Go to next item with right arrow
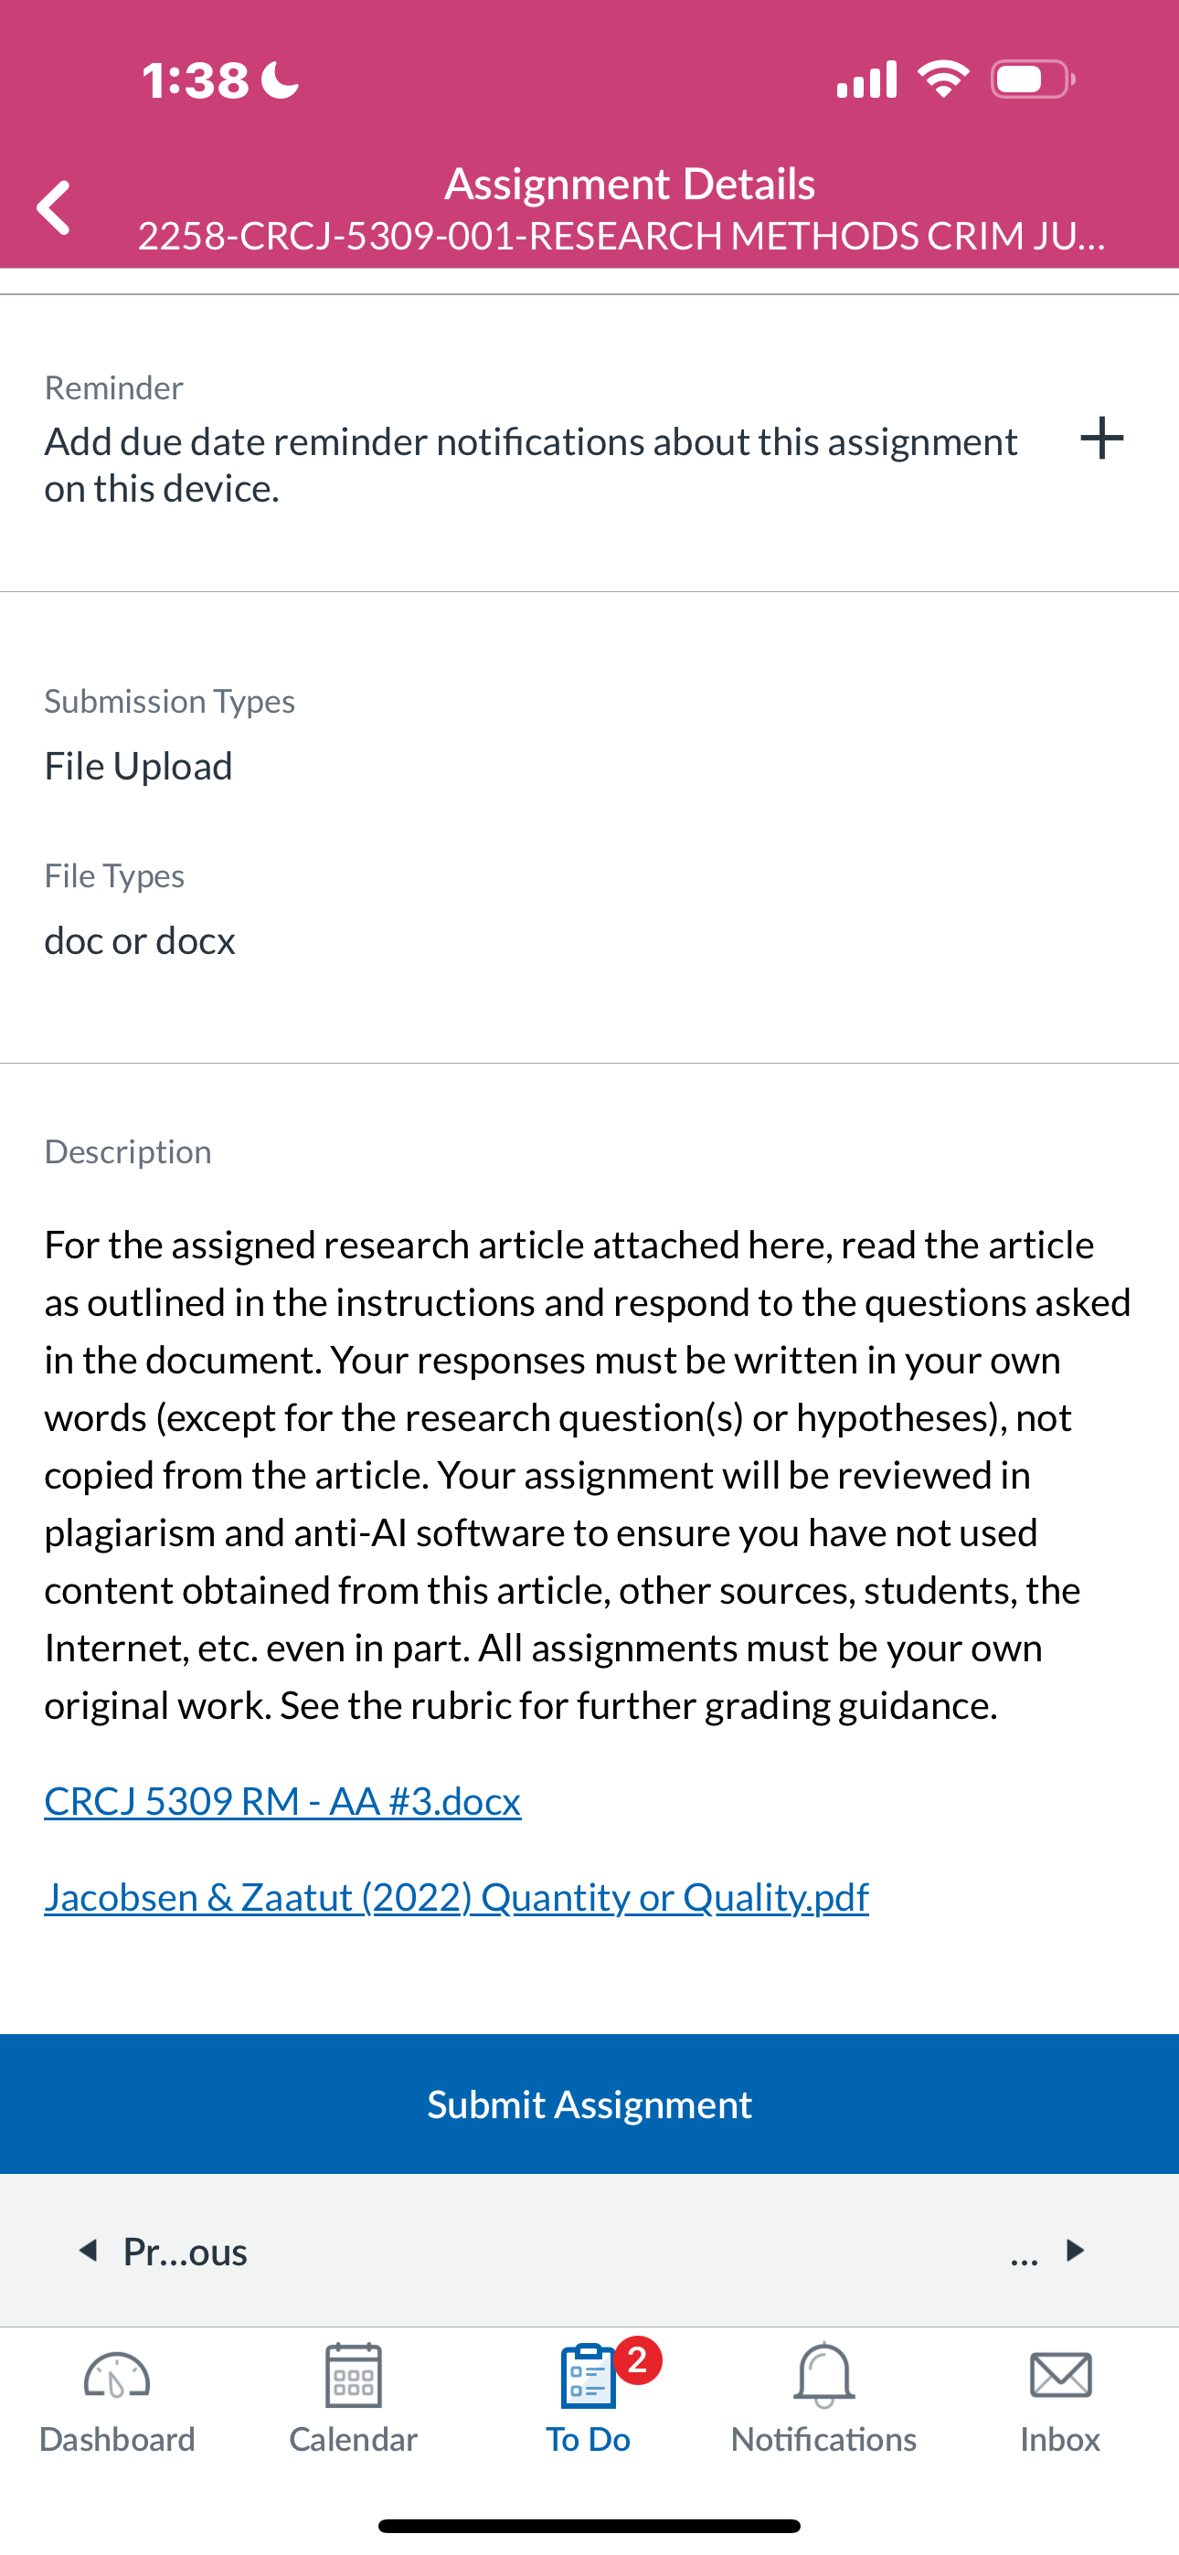This screenshot has width=1179, height=2555. pos(1075,2250)
